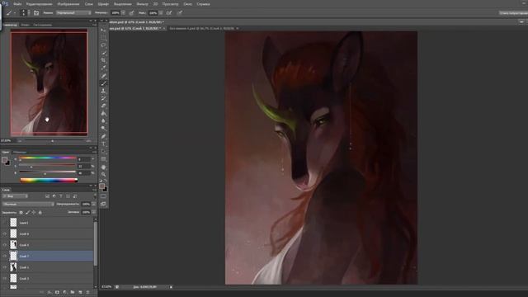Open the layer opacity slider arrow
This screenshot has width=528, height=297.
(93, 204)
